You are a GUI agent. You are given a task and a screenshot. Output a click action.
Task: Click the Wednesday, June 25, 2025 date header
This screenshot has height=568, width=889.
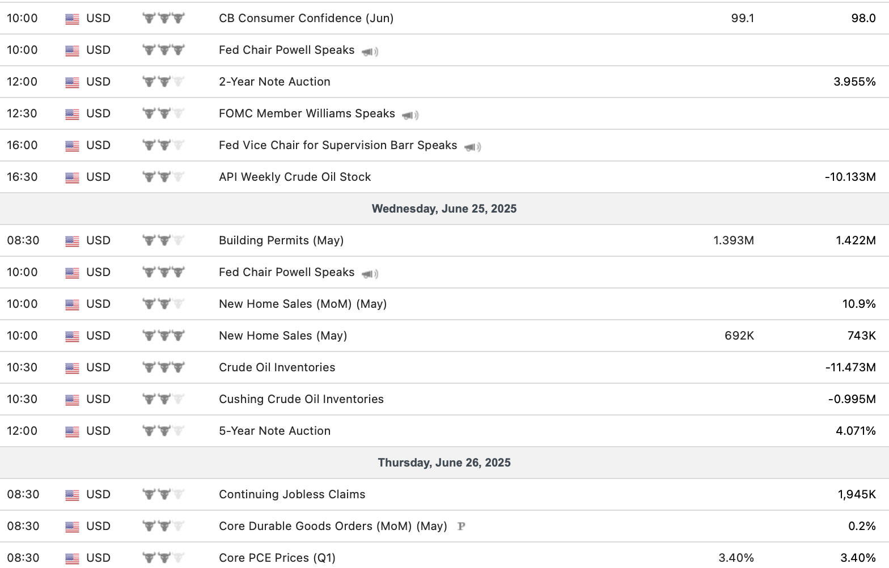444,209
